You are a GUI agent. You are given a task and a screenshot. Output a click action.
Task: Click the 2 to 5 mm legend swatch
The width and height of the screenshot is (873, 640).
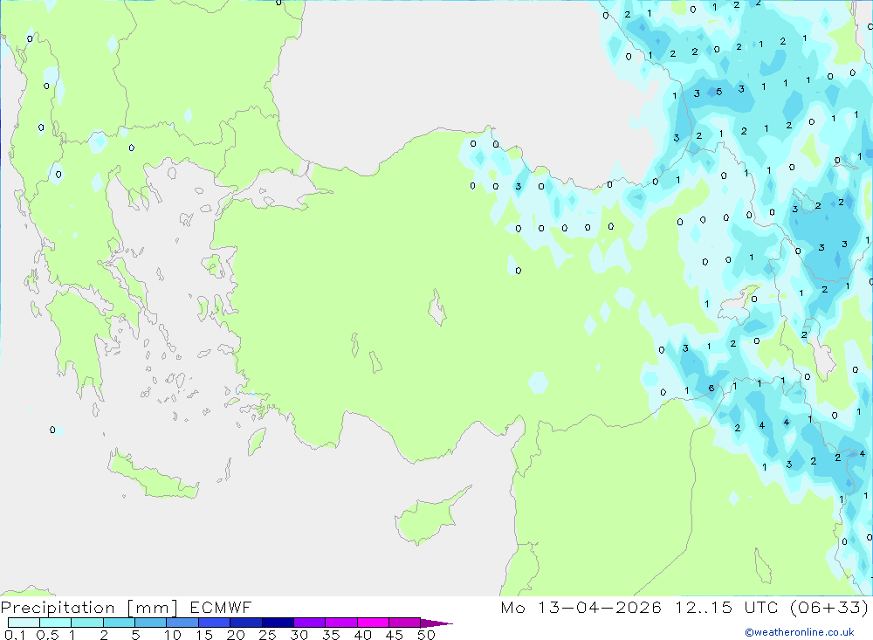(x=119, y=623)
